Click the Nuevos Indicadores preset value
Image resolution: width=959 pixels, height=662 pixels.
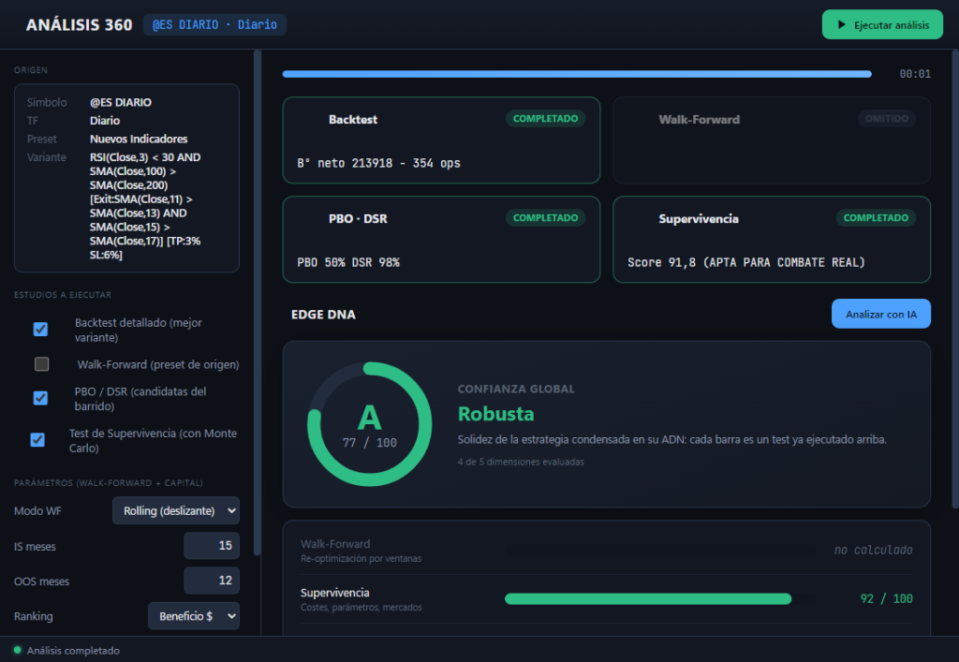click(x=139, y=139)
